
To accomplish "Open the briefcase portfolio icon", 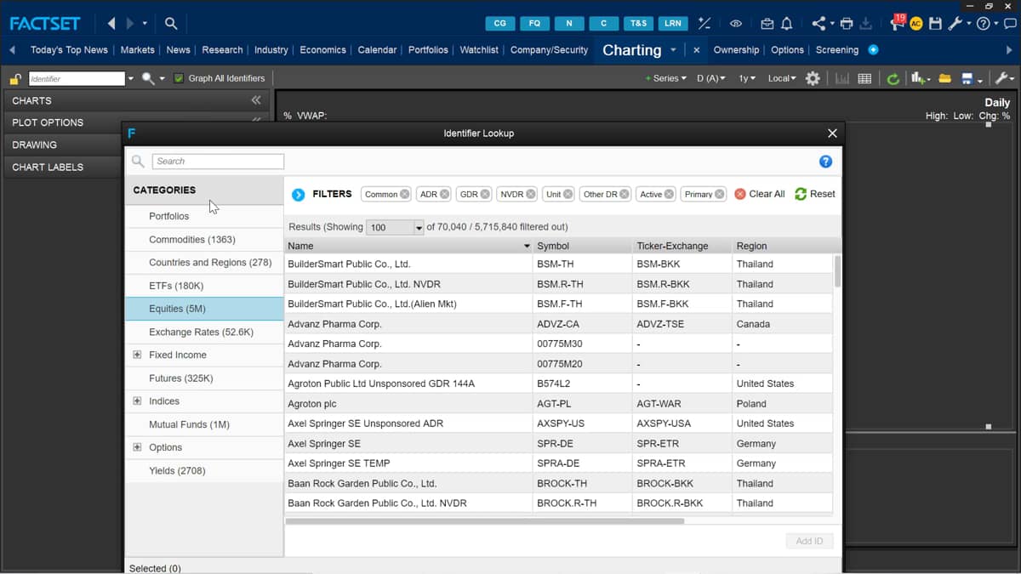I will [x=767, y=24].
